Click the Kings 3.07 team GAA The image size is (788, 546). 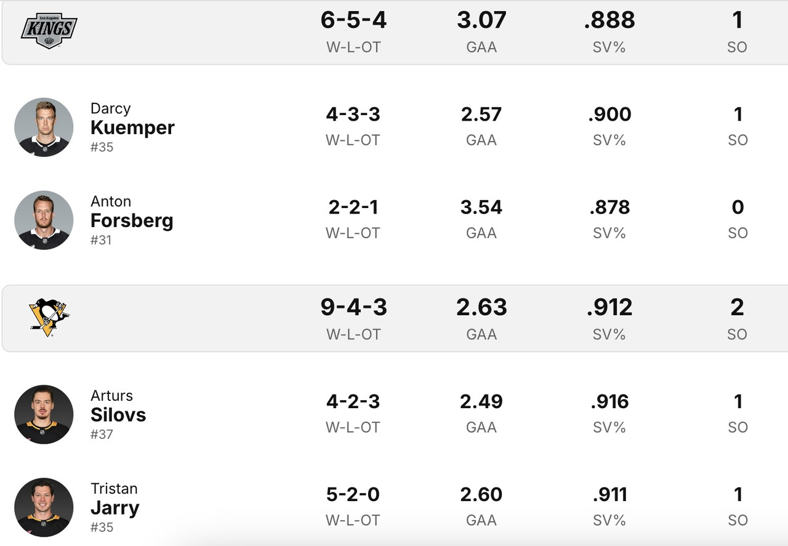pyautogui.click(x=481, y=20)
